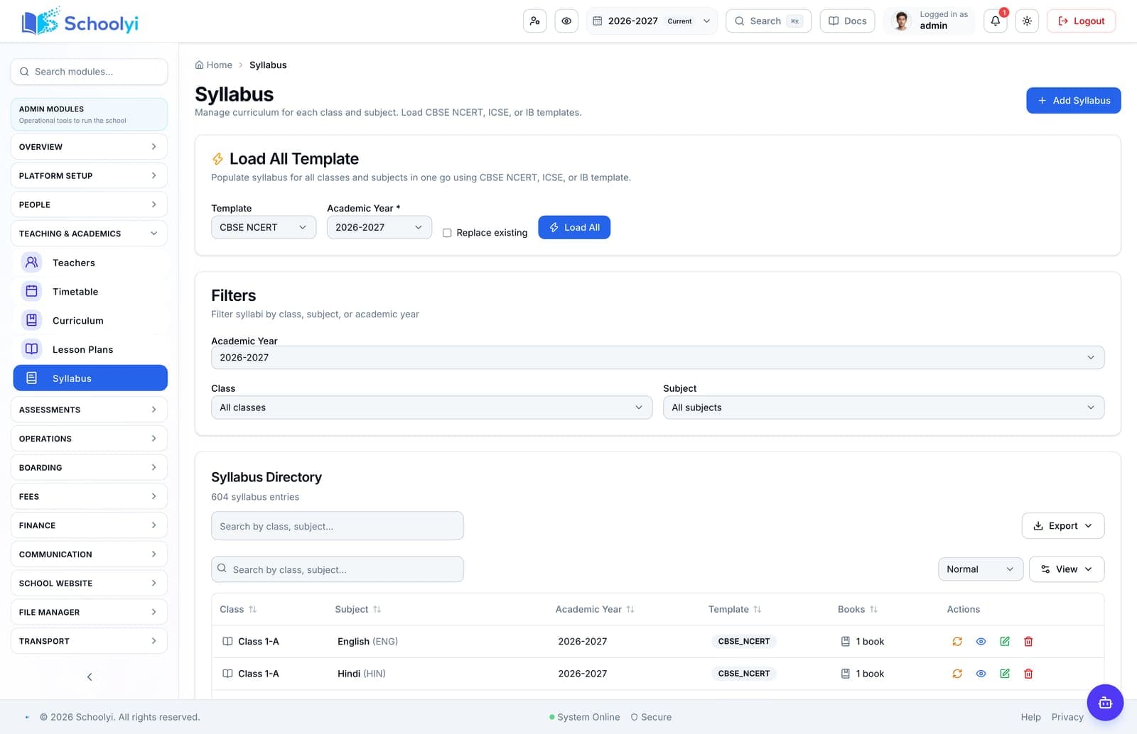Expand the ASSESSMENTS sidebar section
This screenshot has width=1137, height=734.
pos(89,410)
